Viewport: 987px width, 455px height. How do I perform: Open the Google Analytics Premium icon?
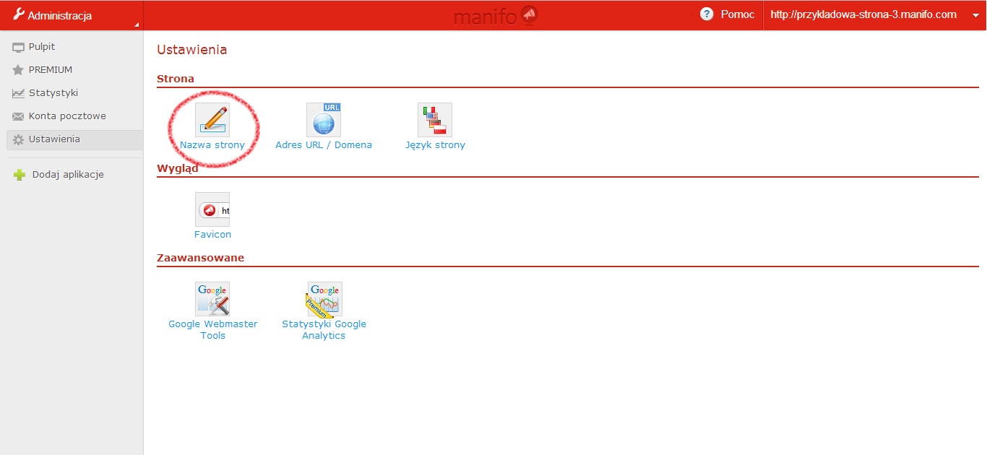point(324,299)
